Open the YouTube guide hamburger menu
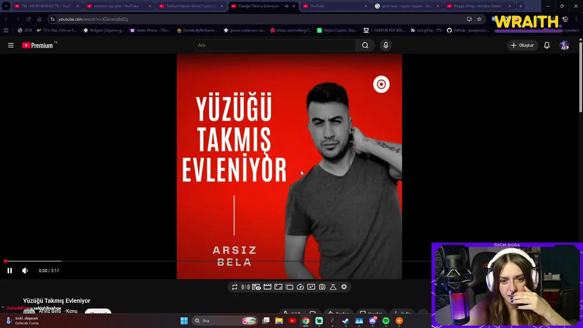The image size is (583, 328). [x=11, y=45]
